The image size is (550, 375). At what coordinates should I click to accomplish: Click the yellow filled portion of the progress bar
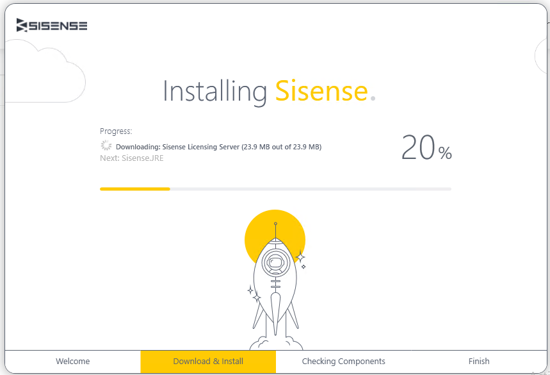tap(134, 188)
